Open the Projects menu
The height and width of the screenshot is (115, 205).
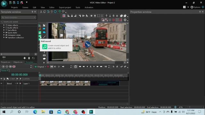[x=14, y=7]
